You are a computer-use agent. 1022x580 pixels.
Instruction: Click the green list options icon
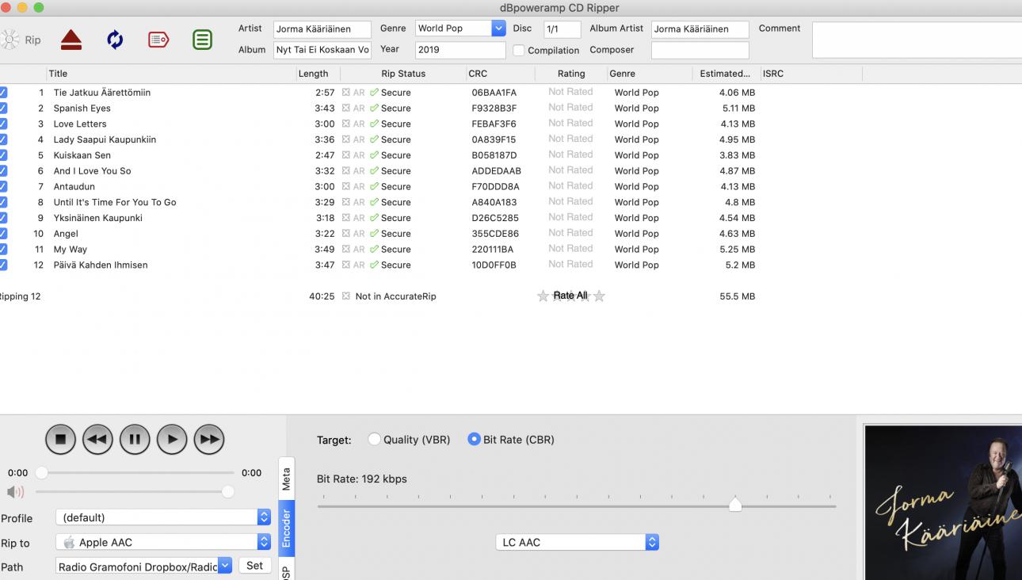pyautogui.click(x=202, y=40)
